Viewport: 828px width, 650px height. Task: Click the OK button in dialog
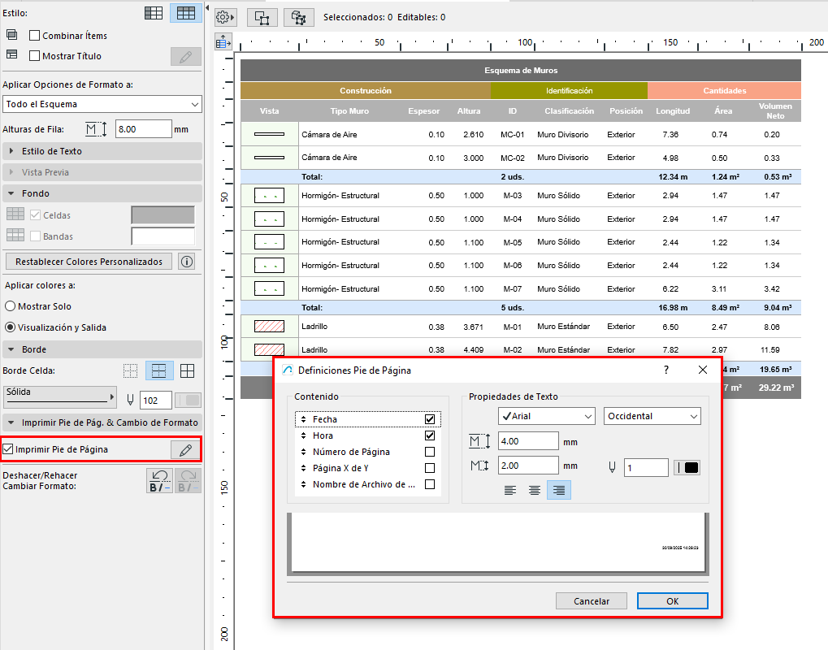[x=672, y=601]
